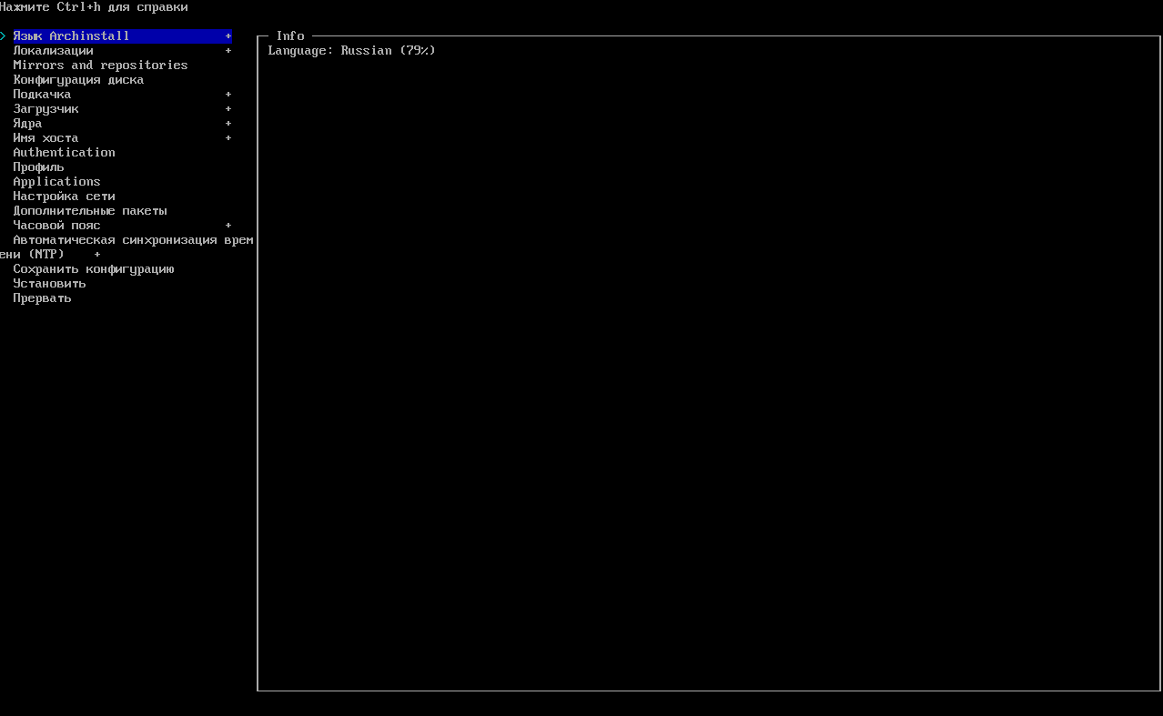
Task: Open the Часовой пояс timezone entry
Action: click(56, 226)
